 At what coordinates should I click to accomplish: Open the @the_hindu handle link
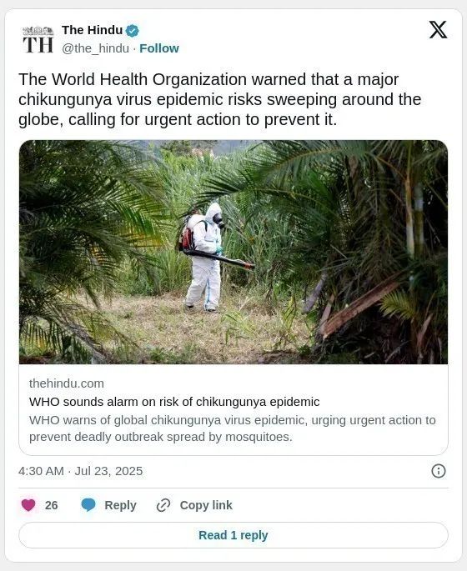95,48
